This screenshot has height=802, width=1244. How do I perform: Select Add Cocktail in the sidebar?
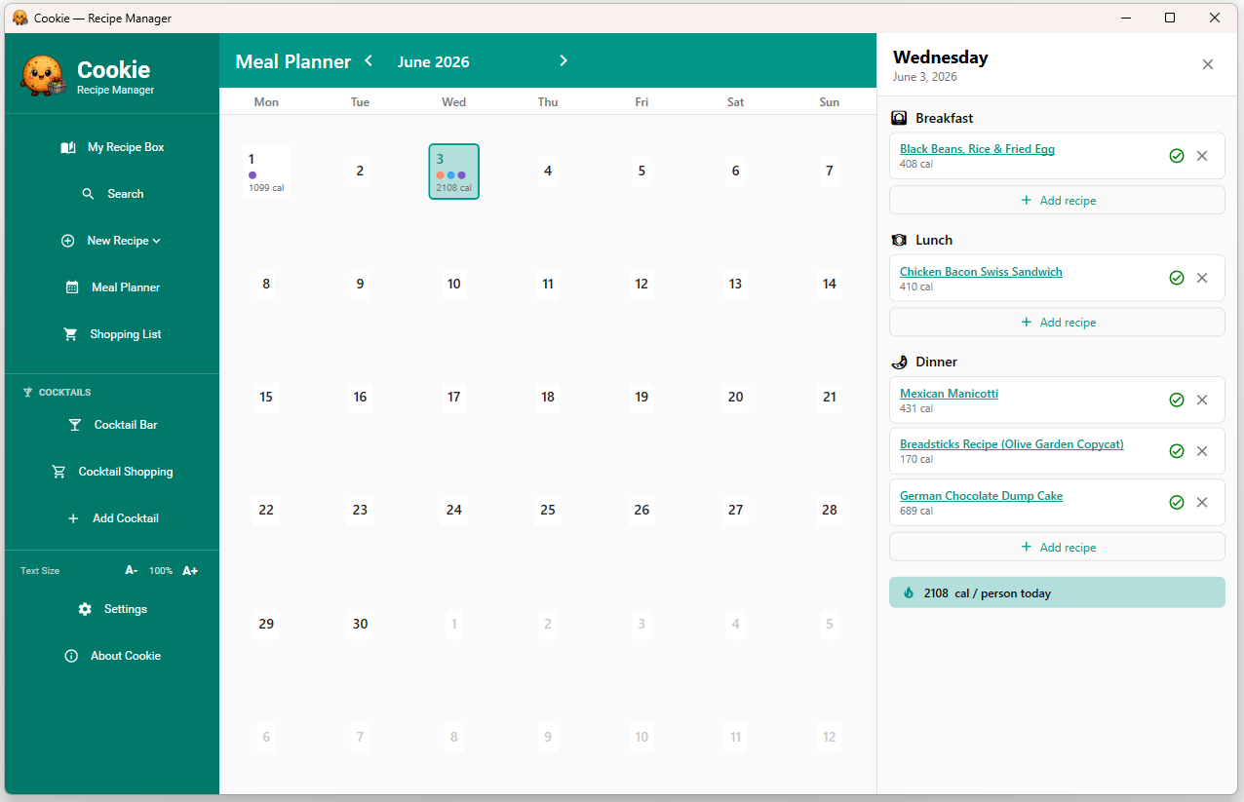pos(112,518)
